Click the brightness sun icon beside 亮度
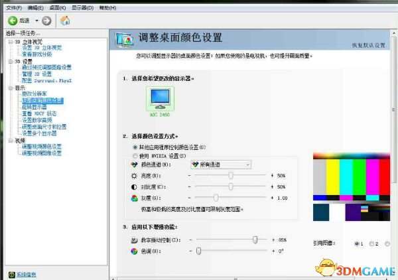The width and height of the screenshot is (398, 280). [134, 176]
